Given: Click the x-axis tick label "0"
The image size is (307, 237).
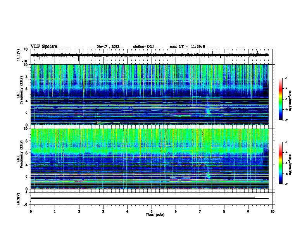Looking at the screenshot, I should 31,211.
